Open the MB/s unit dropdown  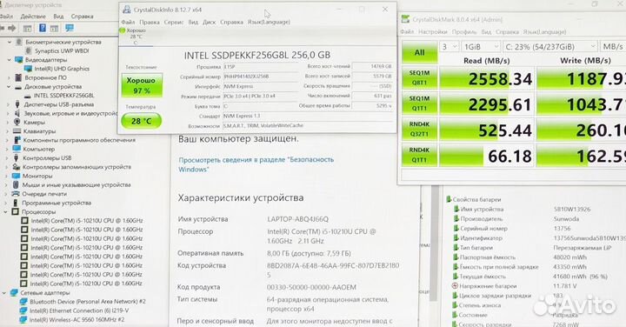click(x=613, y=47)
